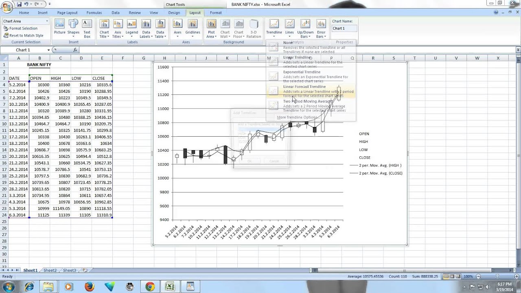Open Data Table options

[160, 28]
